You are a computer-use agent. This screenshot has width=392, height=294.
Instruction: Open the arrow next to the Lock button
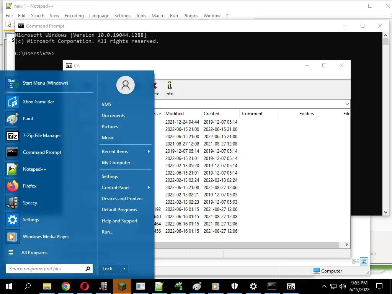click(x=124, y=269)
